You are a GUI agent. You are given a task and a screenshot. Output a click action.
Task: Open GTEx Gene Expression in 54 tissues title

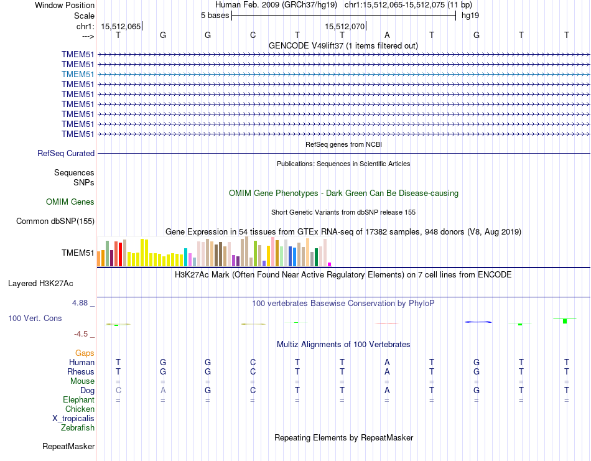[x=343, y=232]
